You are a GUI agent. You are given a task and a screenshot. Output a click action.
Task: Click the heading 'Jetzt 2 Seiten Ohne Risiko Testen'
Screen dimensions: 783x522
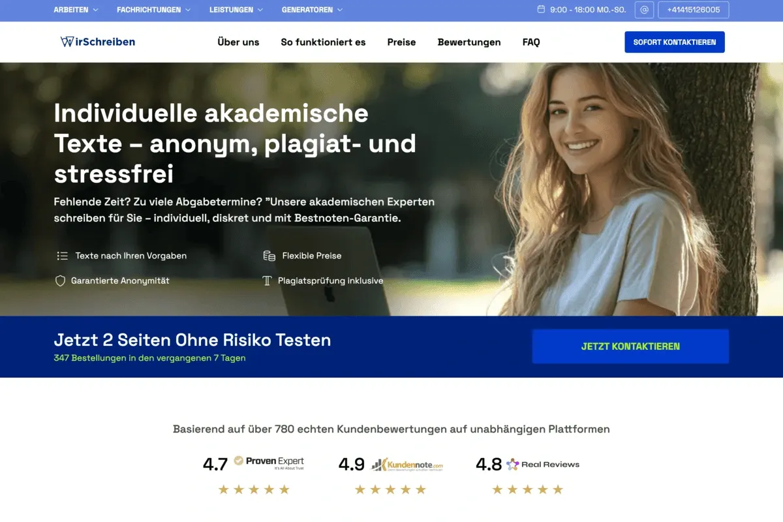click(192, 339)
